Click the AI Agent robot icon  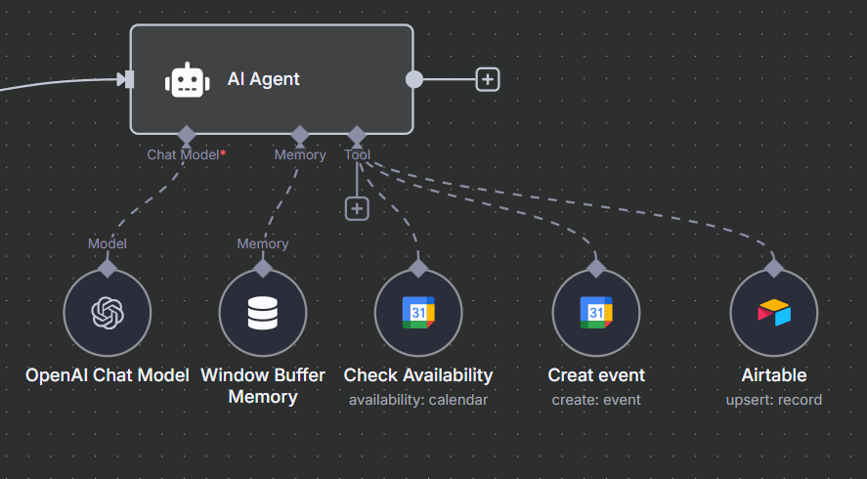pyautogui.click(x=188, y=79)
